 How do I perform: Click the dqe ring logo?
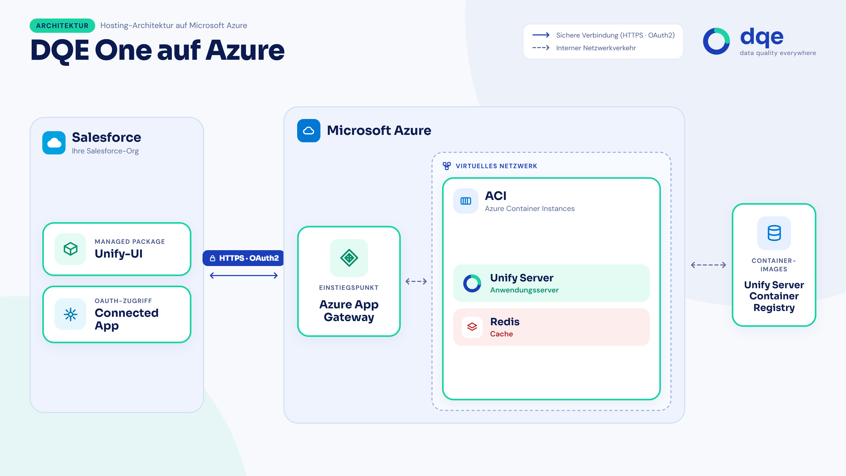point(716,41)
